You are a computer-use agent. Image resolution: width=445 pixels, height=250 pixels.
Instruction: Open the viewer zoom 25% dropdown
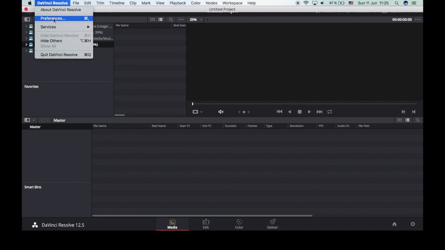[196, 20]
